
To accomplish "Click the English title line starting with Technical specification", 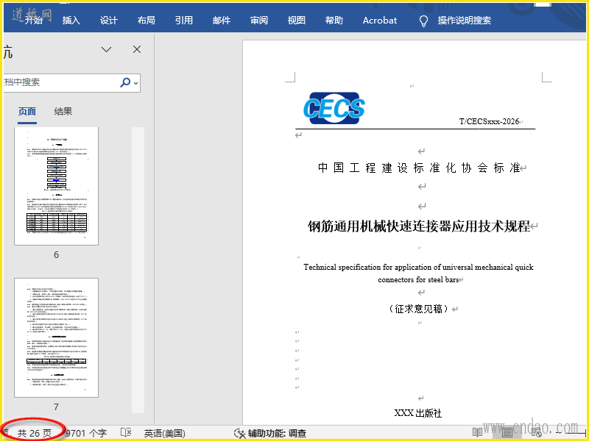I will (x=418, y=267).
